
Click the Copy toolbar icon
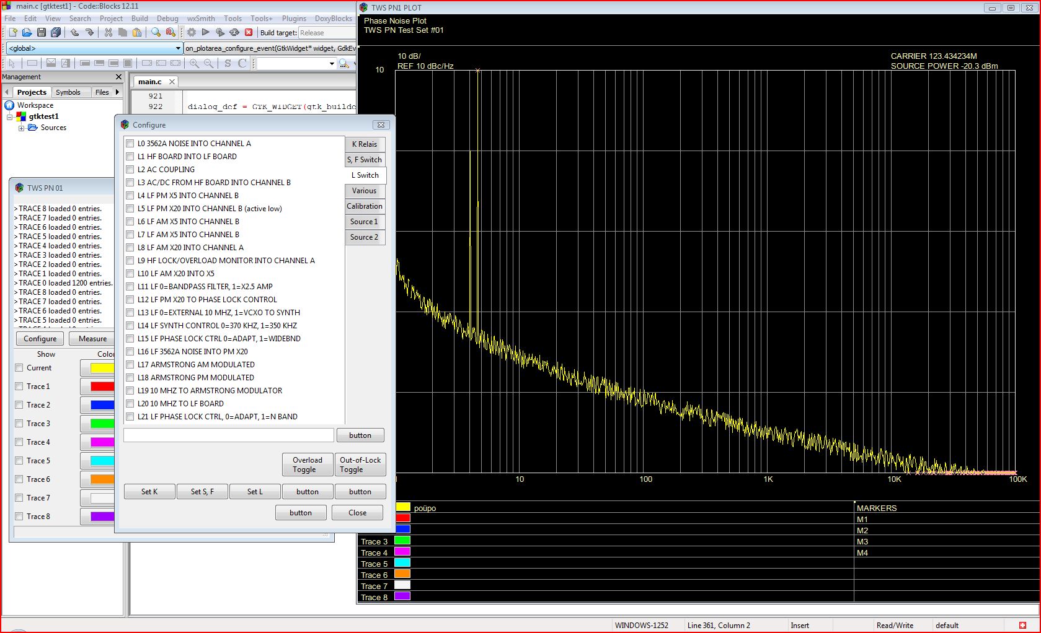click(123, 32)
